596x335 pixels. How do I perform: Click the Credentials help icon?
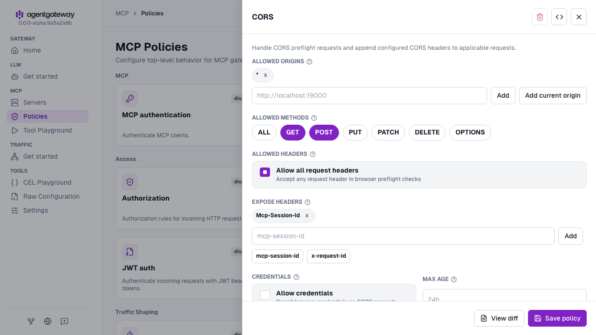pos(297,277)
